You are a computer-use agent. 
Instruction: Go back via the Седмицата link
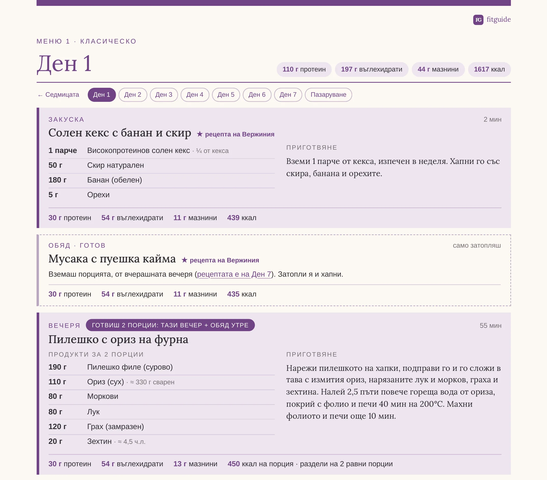pyautogui.click(x=59, y=95)
